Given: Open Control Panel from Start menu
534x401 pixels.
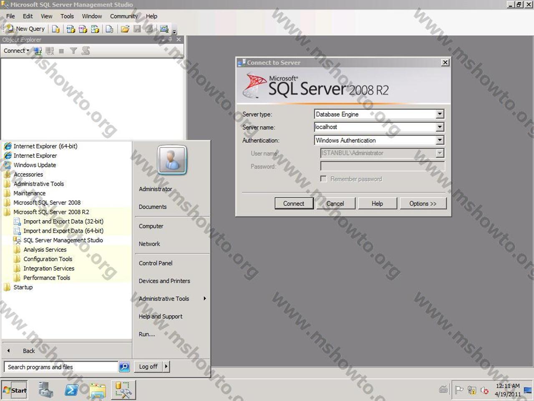Looking at the screenshot, I should 156,263.
